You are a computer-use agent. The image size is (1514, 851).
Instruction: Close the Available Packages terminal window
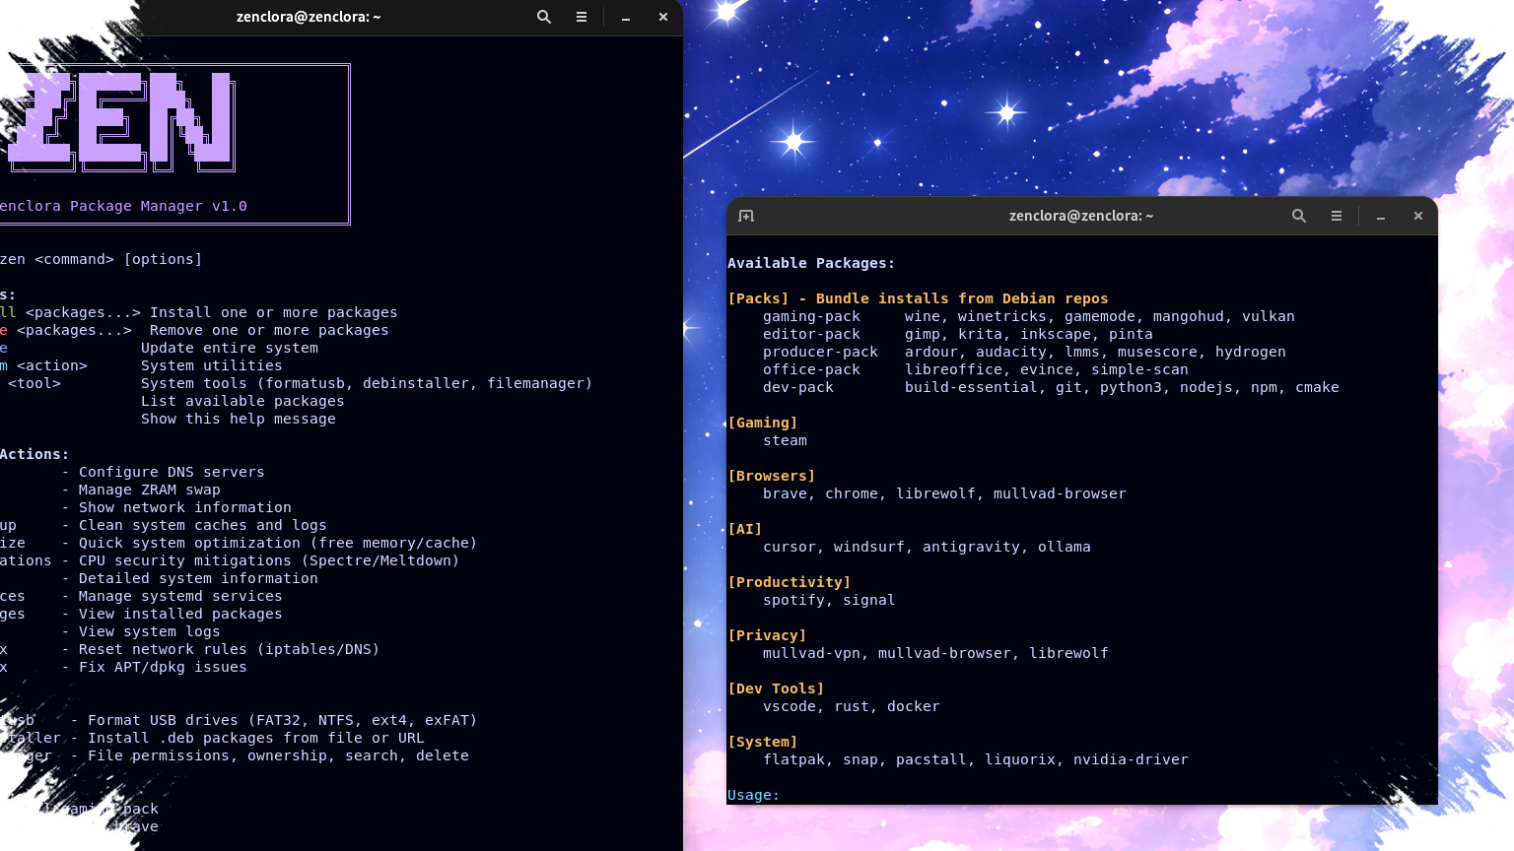click(1418, 216)
